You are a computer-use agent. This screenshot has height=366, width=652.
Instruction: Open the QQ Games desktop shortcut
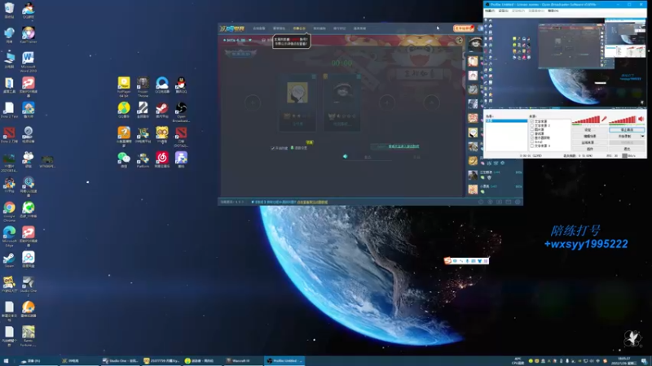tap(29, 11)
